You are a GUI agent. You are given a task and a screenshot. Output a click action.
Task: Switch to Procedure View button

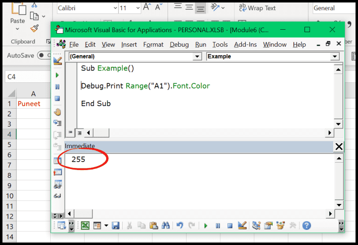(x=70, y=132)
